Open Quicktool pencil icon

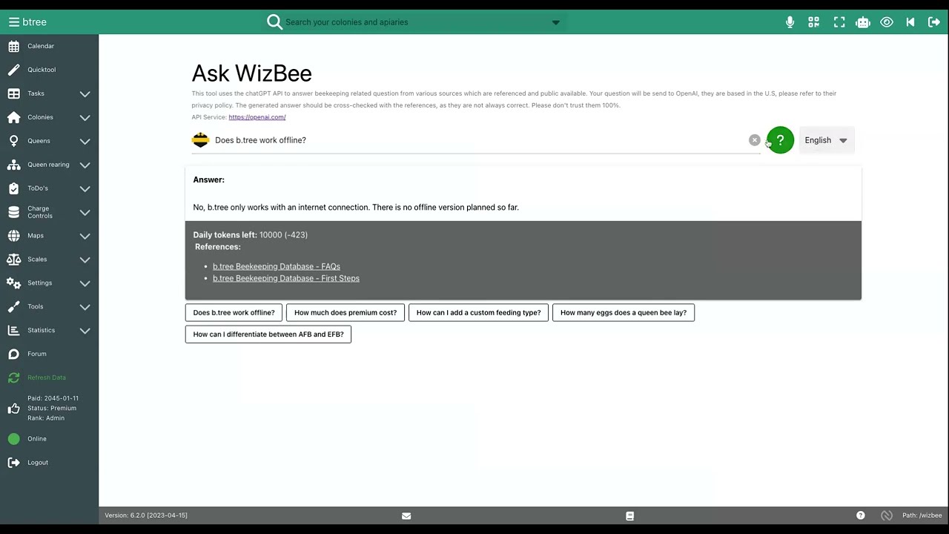(13, 70)
